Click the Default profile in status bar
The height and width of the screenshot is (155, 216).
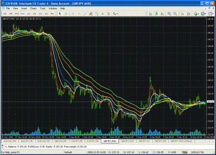click(x=68, y=152)
